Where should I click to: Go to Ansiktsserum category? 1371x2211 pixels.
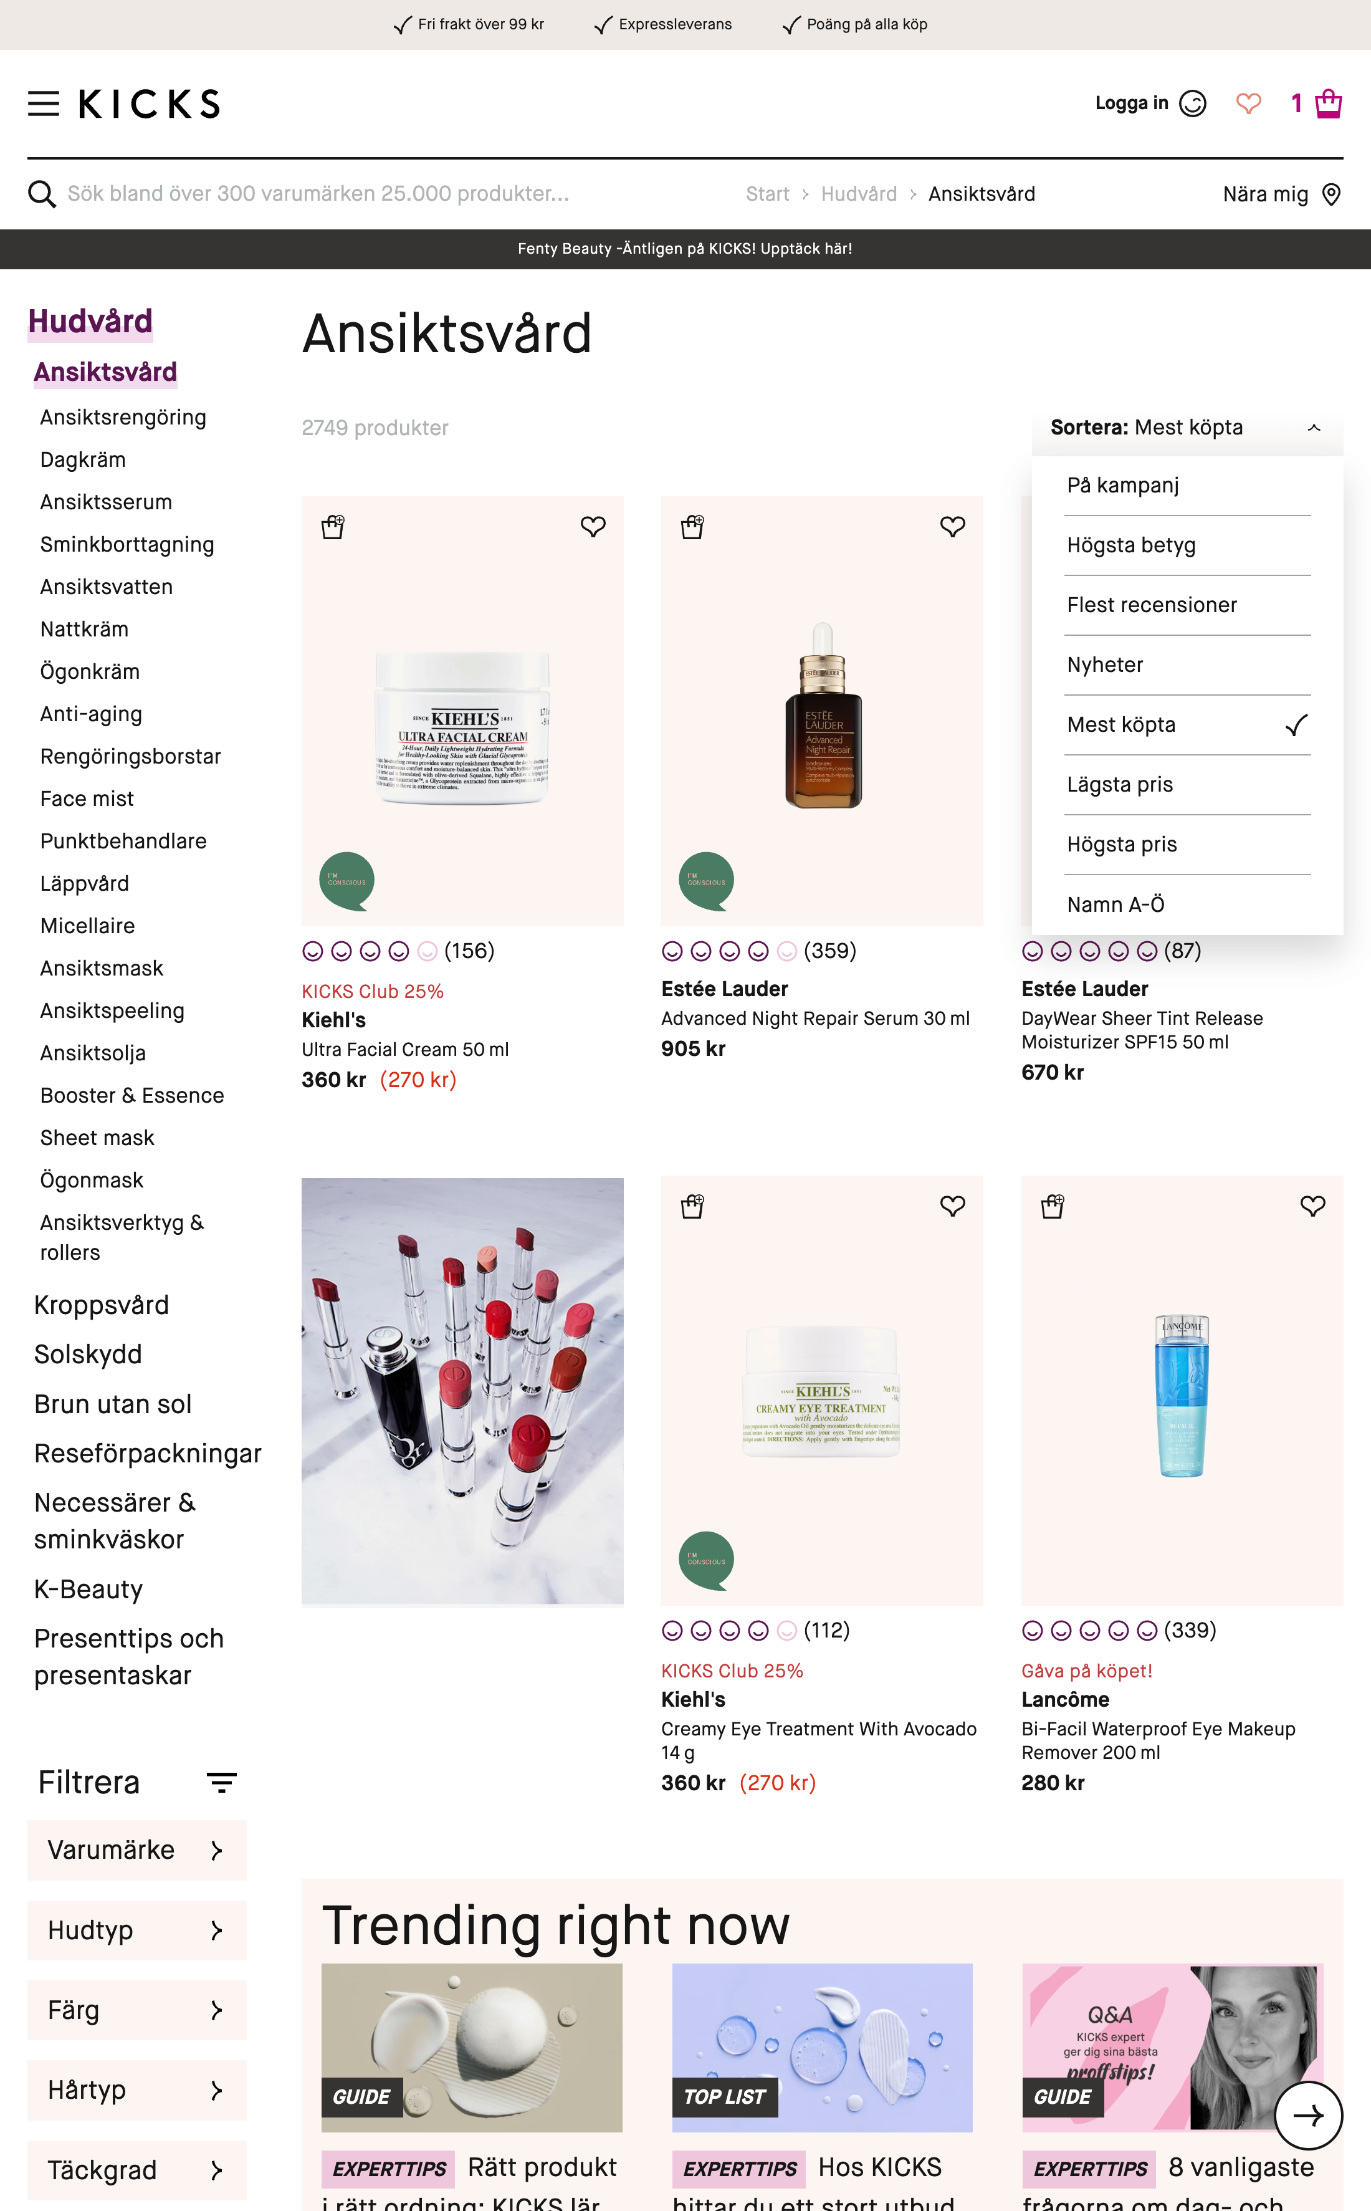tap(106, 502)
